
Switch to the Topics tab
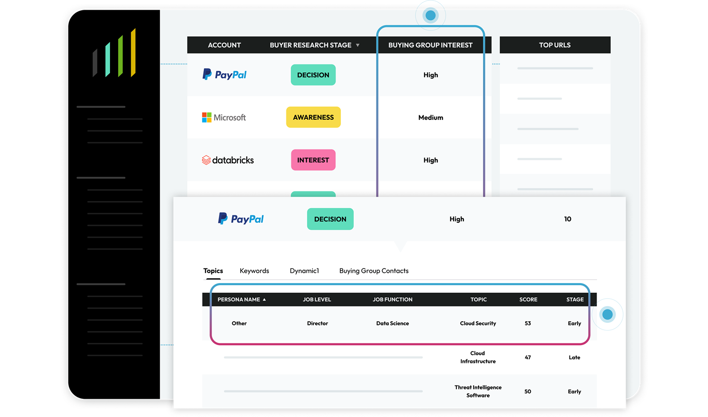[213, 271]
